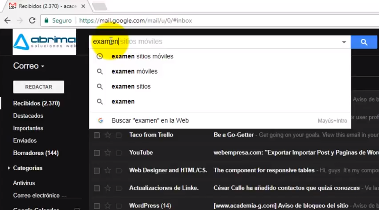Open Borradores (144) folder
The height and width of the screenshot is (210, 379).
tap(36, 153)
